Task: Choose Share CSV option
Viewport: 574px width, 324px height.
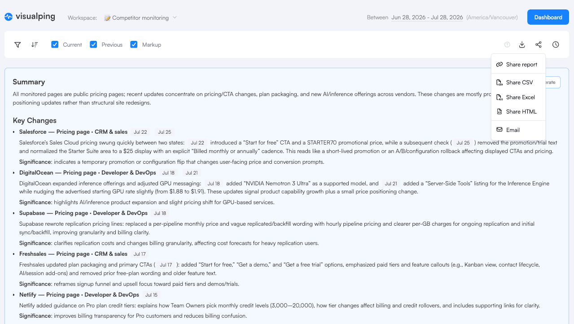Action: click(518, 83)
